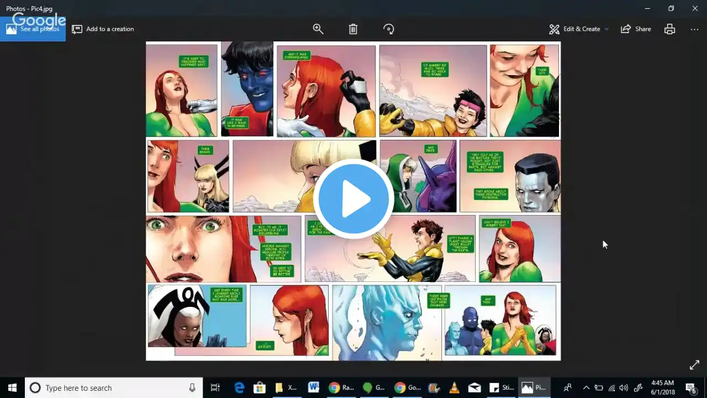Open Microsoft Word from the taskbar
The height and width of the screenshot is (398, 707).
pyautogui.click(x=314, y=387)
